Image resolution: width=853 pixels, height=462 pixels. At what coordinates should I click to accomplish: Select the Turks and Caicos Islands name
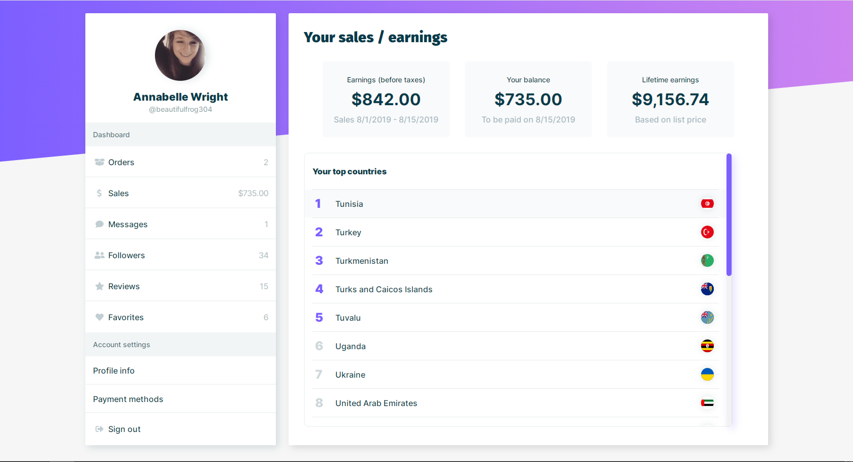384,289
